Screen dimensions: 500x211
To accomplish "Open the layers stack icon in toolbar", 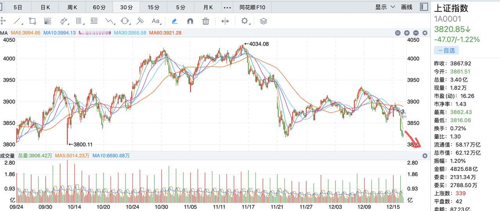I will pyautogui.click(x=263, y=21).
